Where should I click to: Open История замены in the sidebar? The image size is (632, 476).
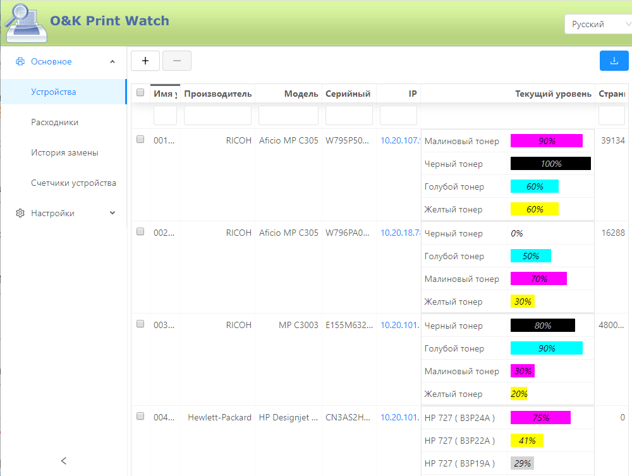pyautogui.click(x=63, y=152)
